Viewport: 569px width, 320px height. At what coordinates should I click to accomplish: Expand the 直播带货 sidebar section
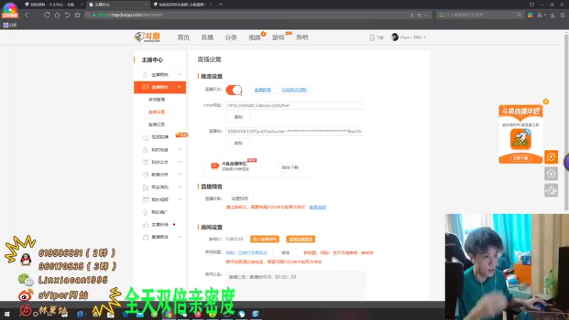coord(179,237)
